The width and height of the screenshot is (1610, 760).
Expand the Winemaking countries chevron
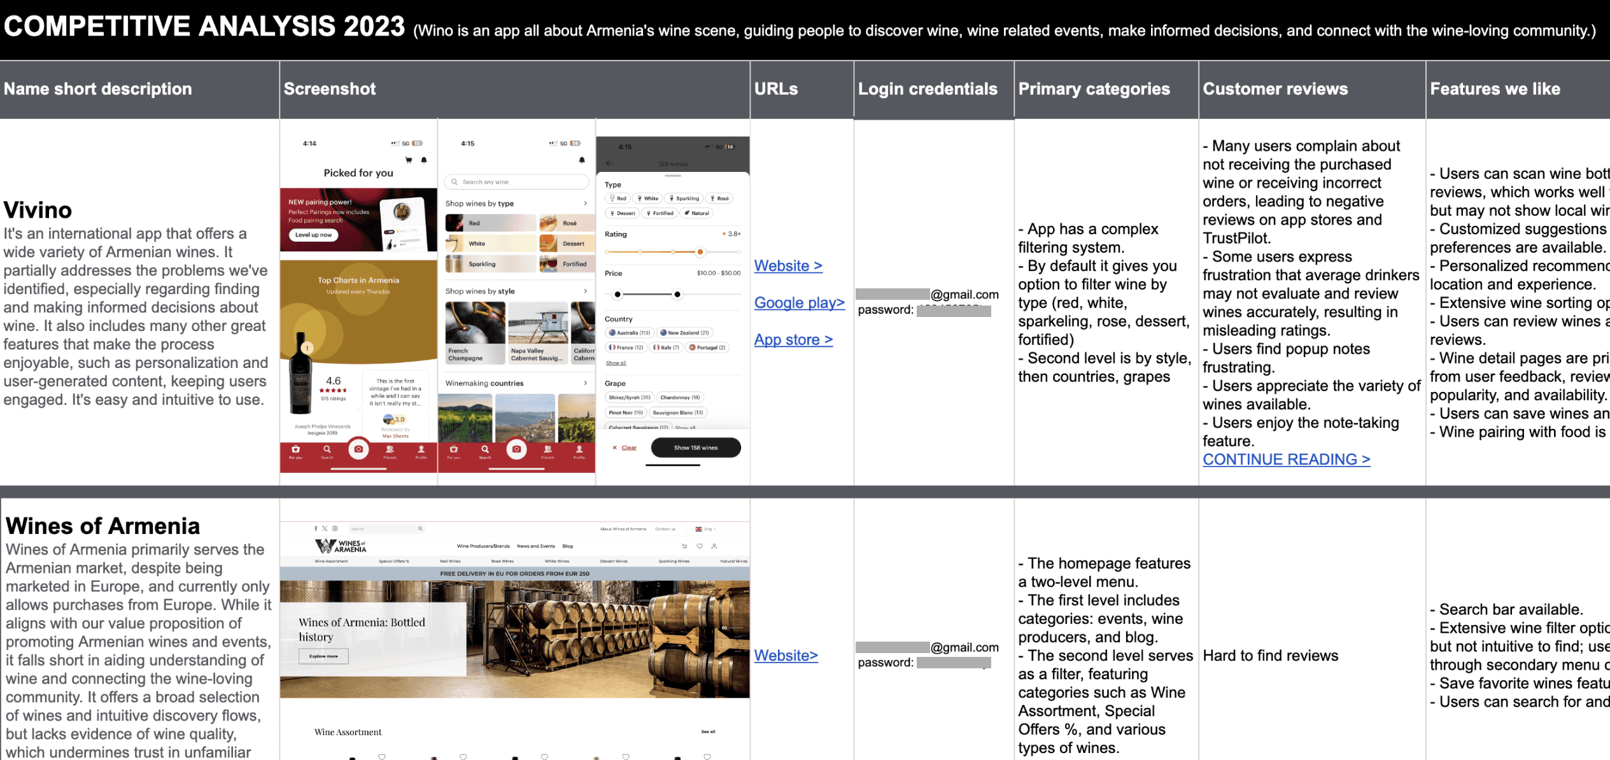586,383
